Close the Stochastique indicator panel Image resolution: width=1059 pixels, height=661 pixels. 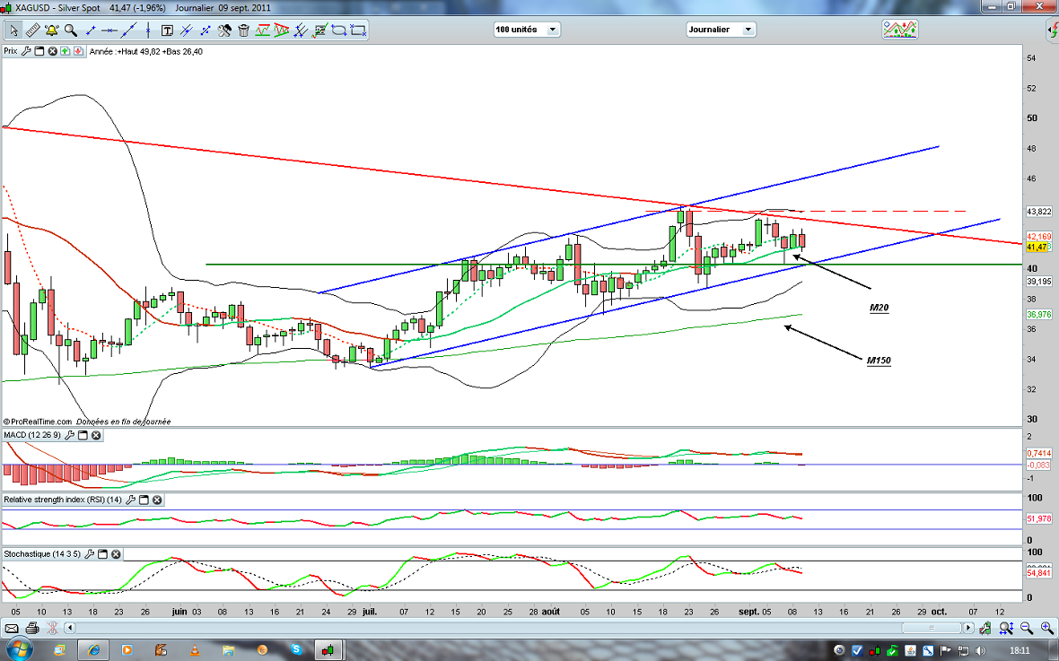click(116, 554)
